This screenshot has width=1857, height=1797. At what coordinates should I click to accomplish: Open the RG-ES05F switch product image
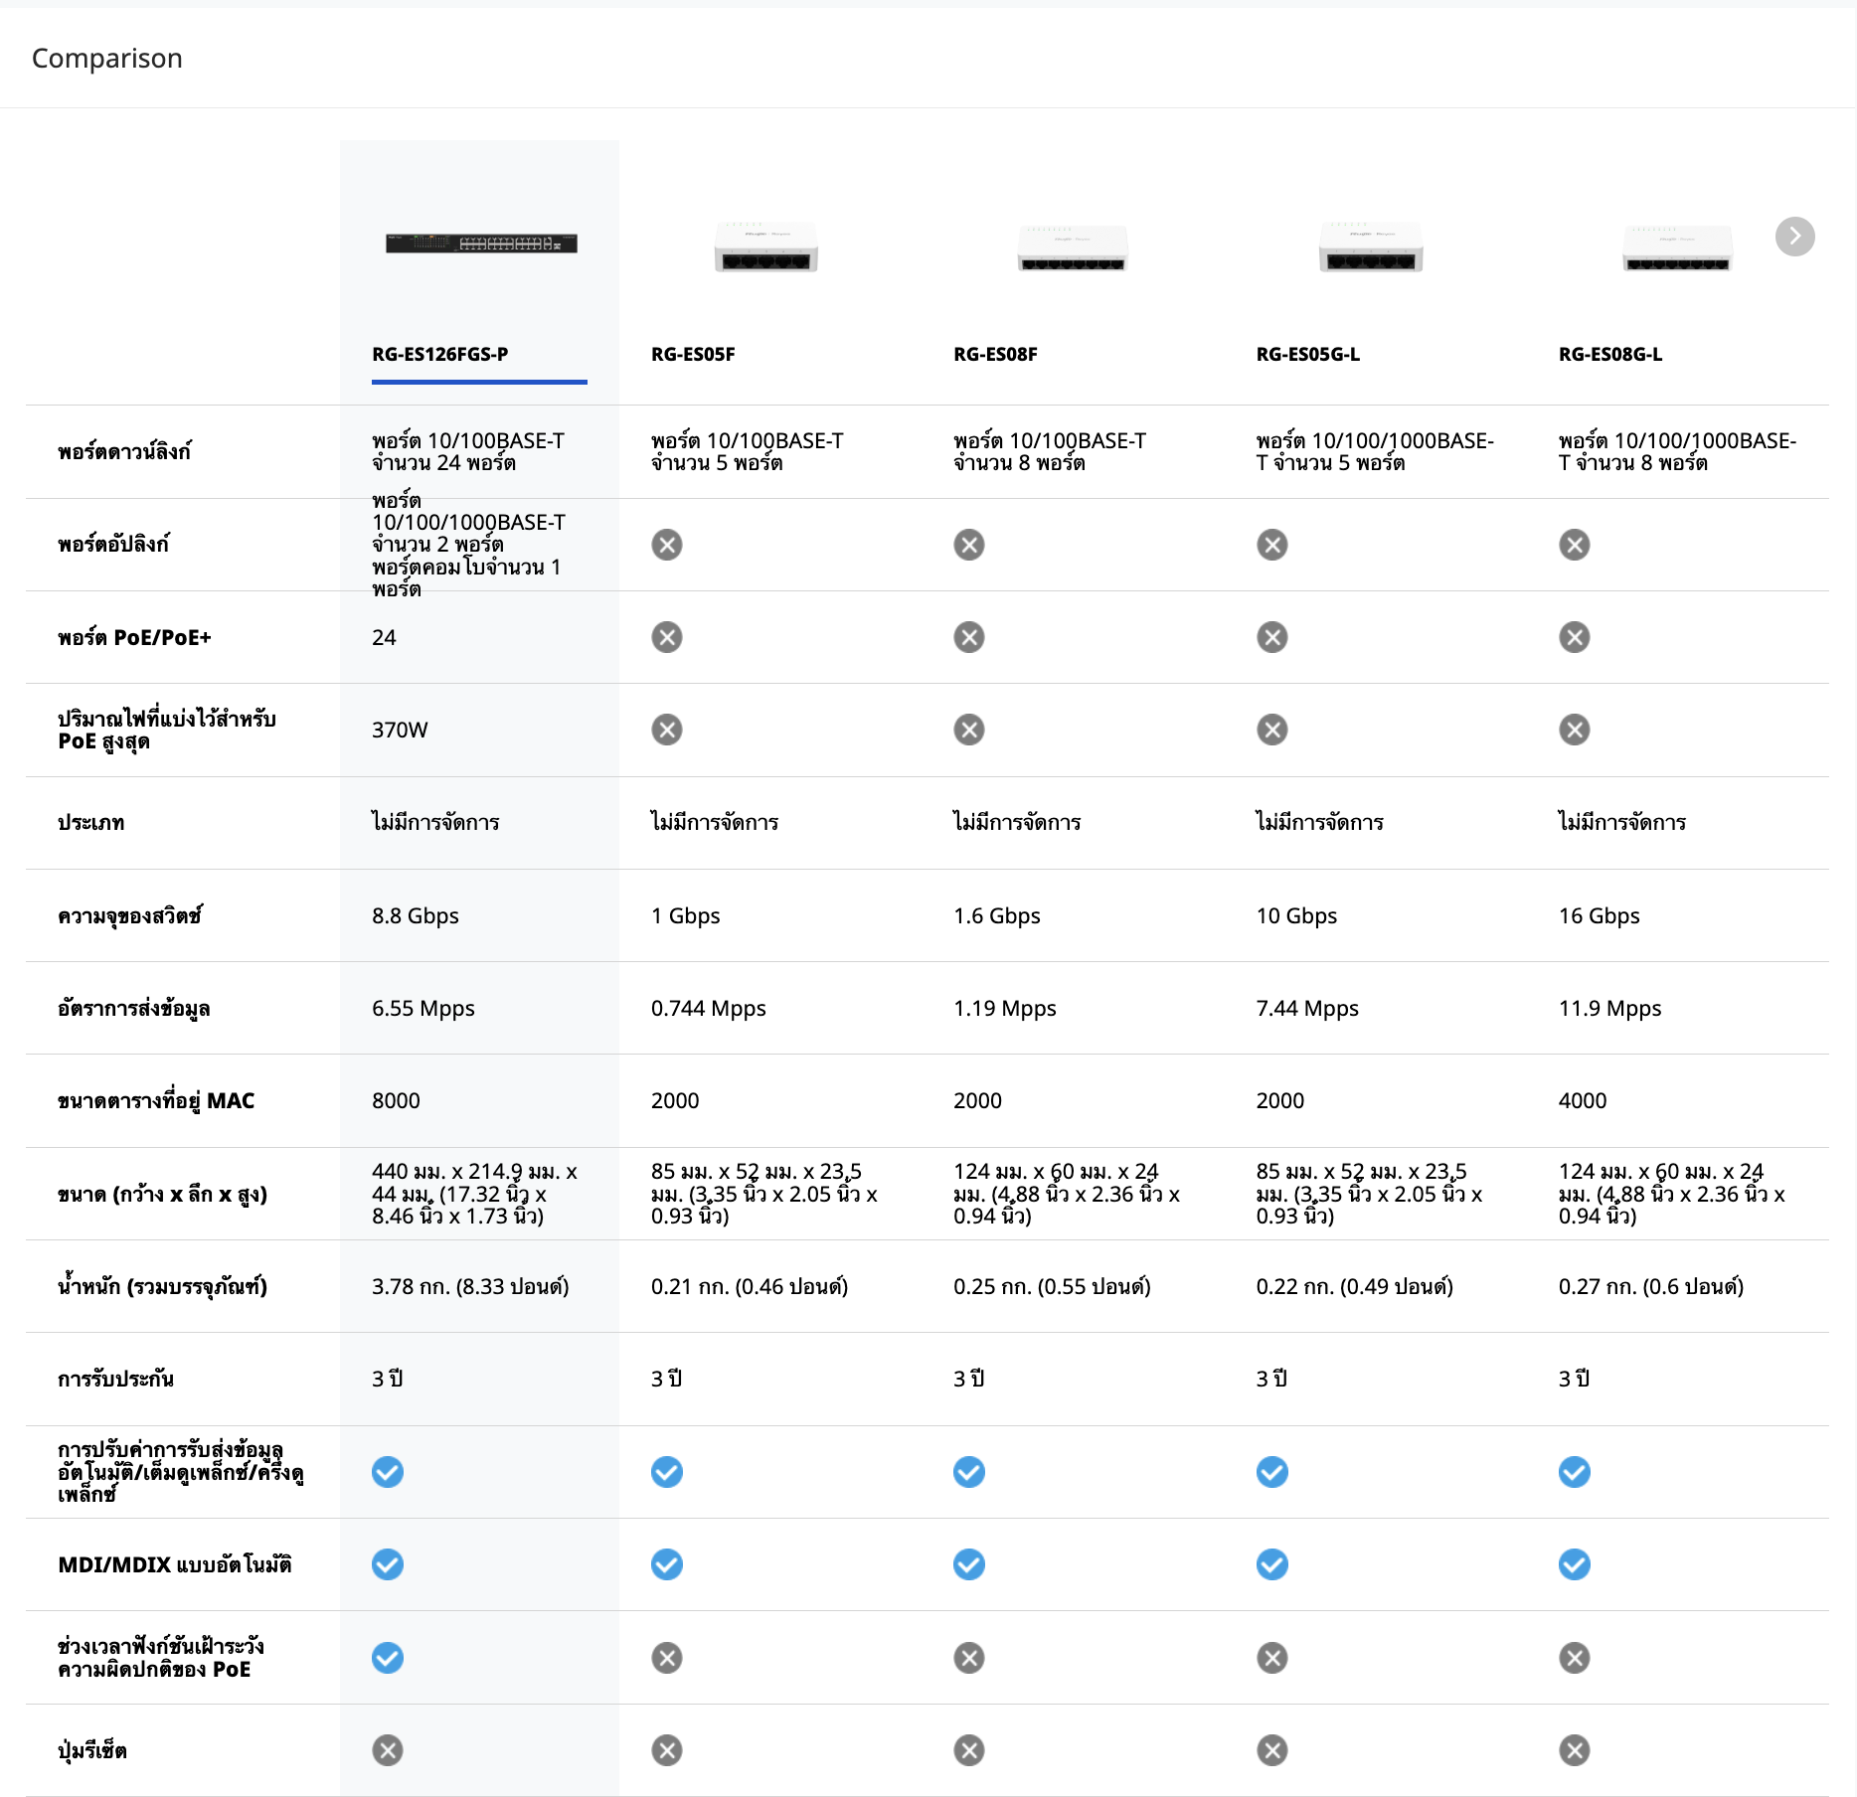pos(765,248)
